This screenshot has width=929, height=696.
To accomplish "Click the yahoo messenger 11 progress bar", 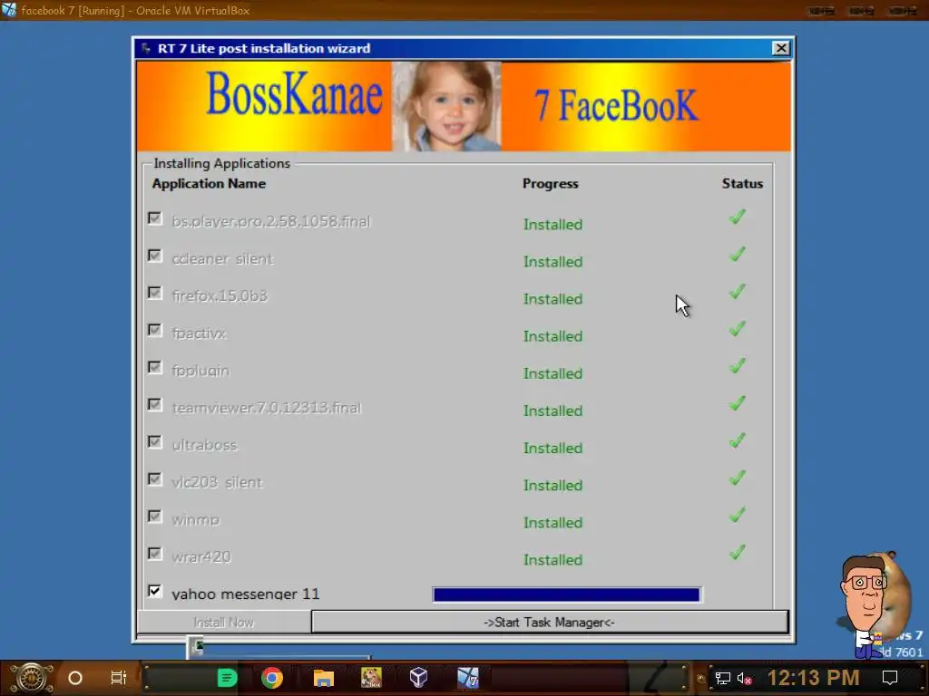I will [x=566, y=594].
